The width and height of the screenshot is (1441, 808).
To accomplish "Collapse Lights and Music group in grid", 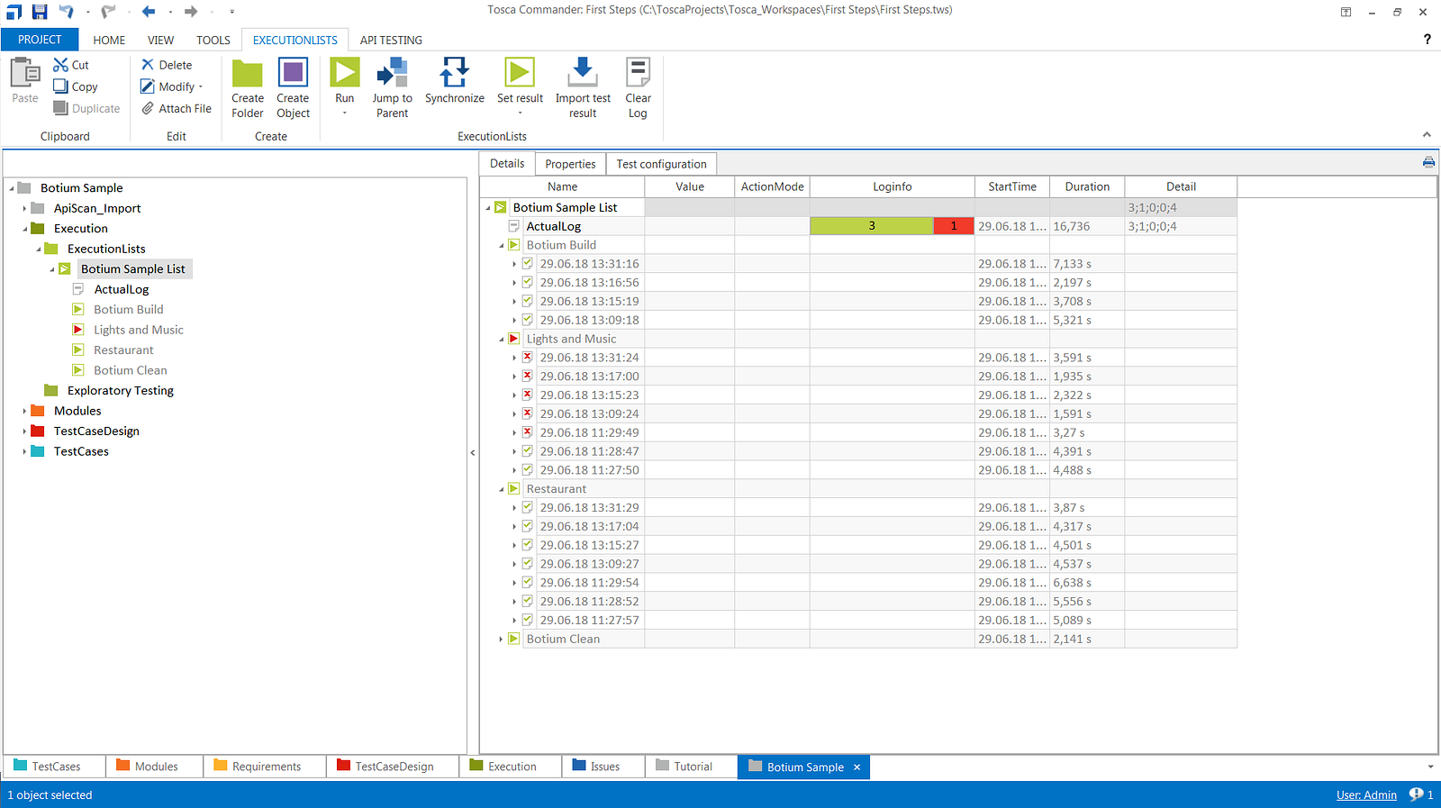I will [x=502, y=340].
